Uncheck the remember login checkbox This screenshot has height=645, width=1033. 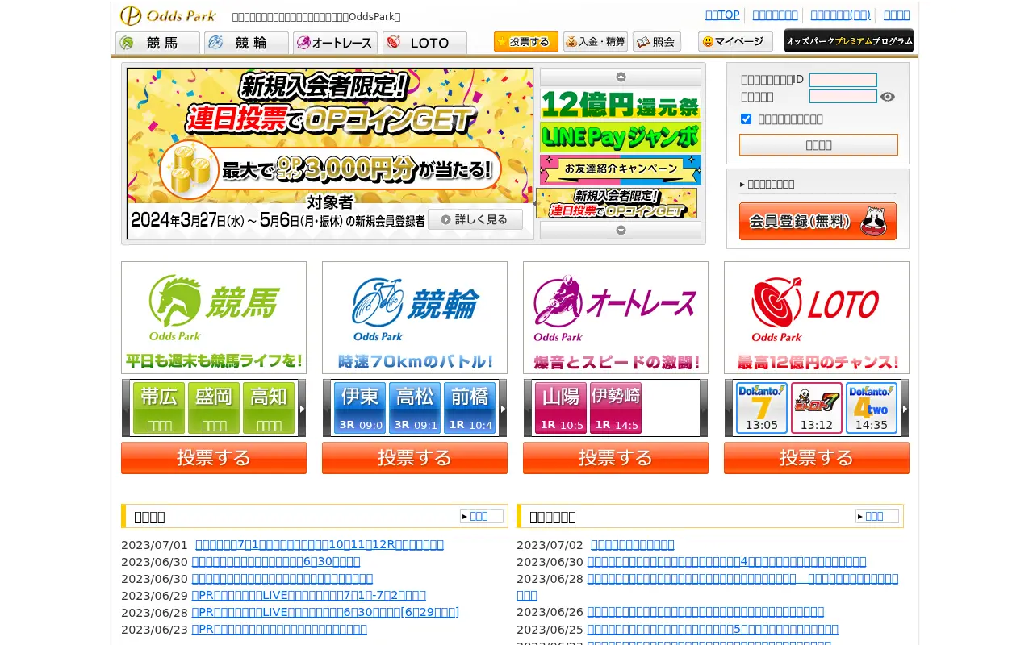746,119
